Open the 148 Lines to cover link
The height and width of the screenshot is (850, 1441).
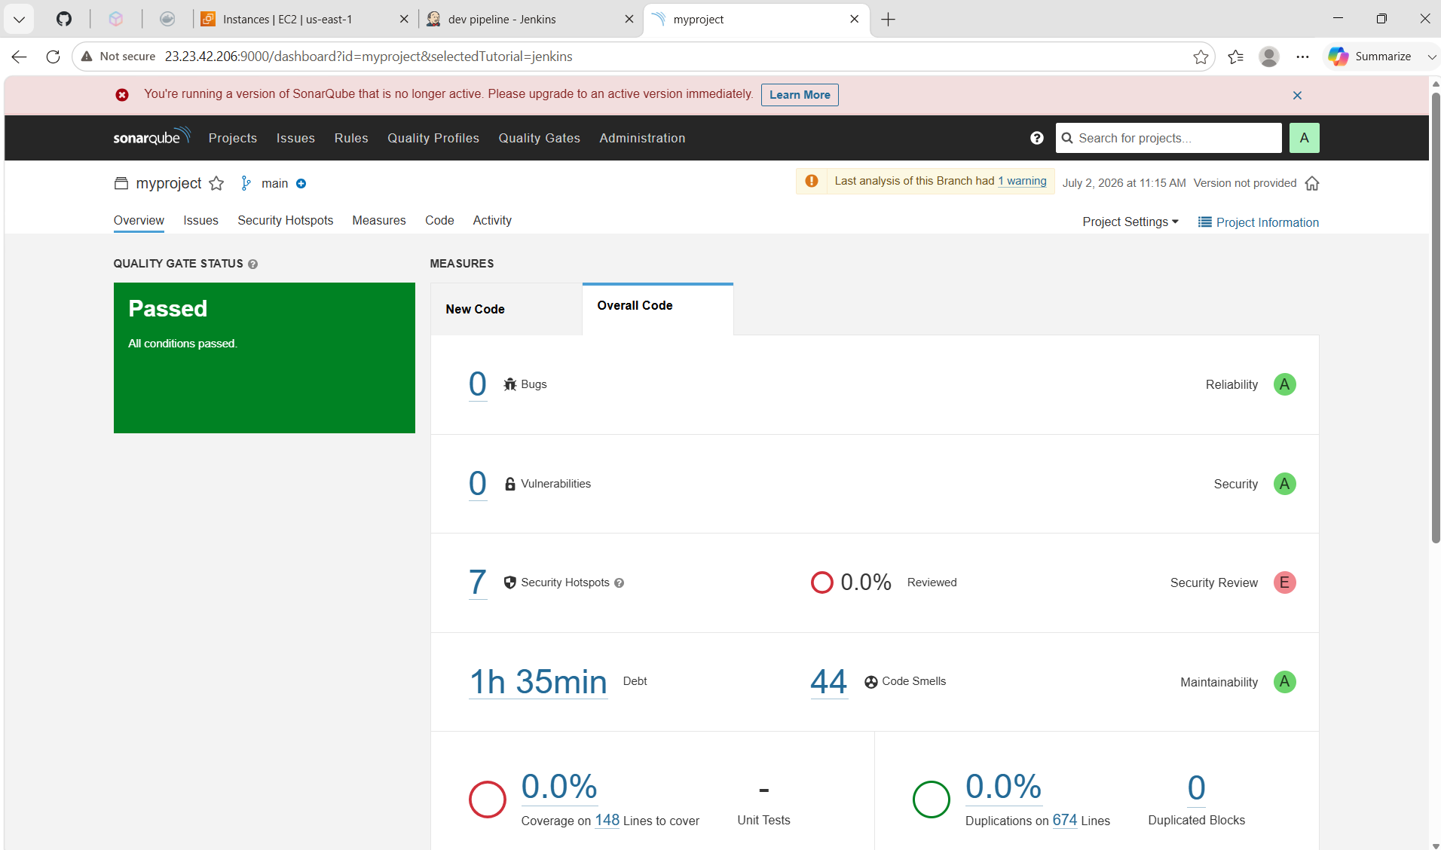[x=607, y=820]
